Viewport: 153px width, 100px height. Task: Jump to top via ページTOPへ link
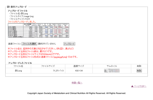(x=139, y=86)
